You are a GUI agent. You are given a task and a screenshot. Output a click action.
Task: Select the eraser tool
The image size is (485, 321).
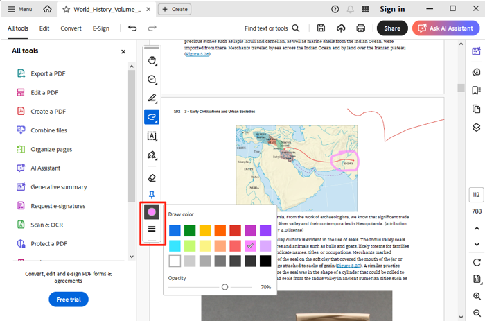coord(152,177)
